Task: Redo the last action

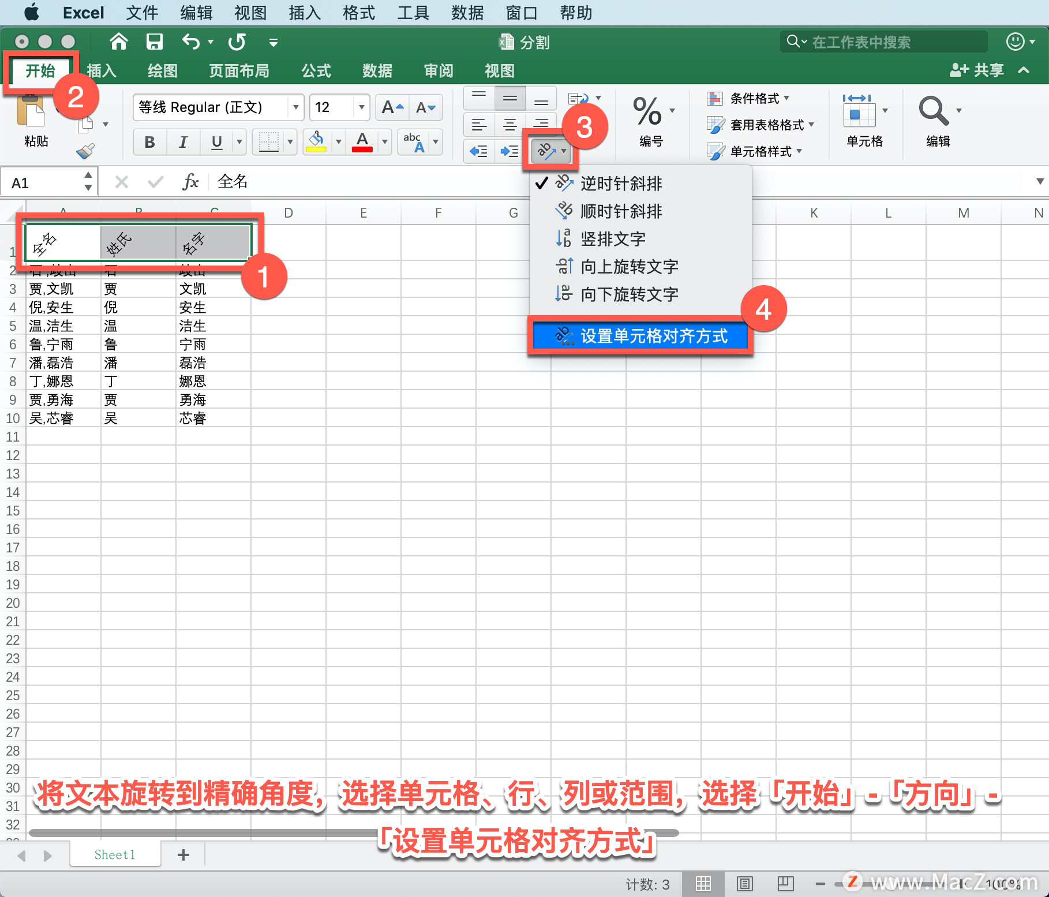Action: tap(237, 42)
